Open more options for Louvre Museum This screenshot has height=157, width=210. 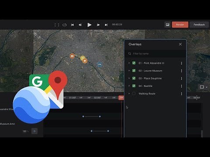click(181, 71)
